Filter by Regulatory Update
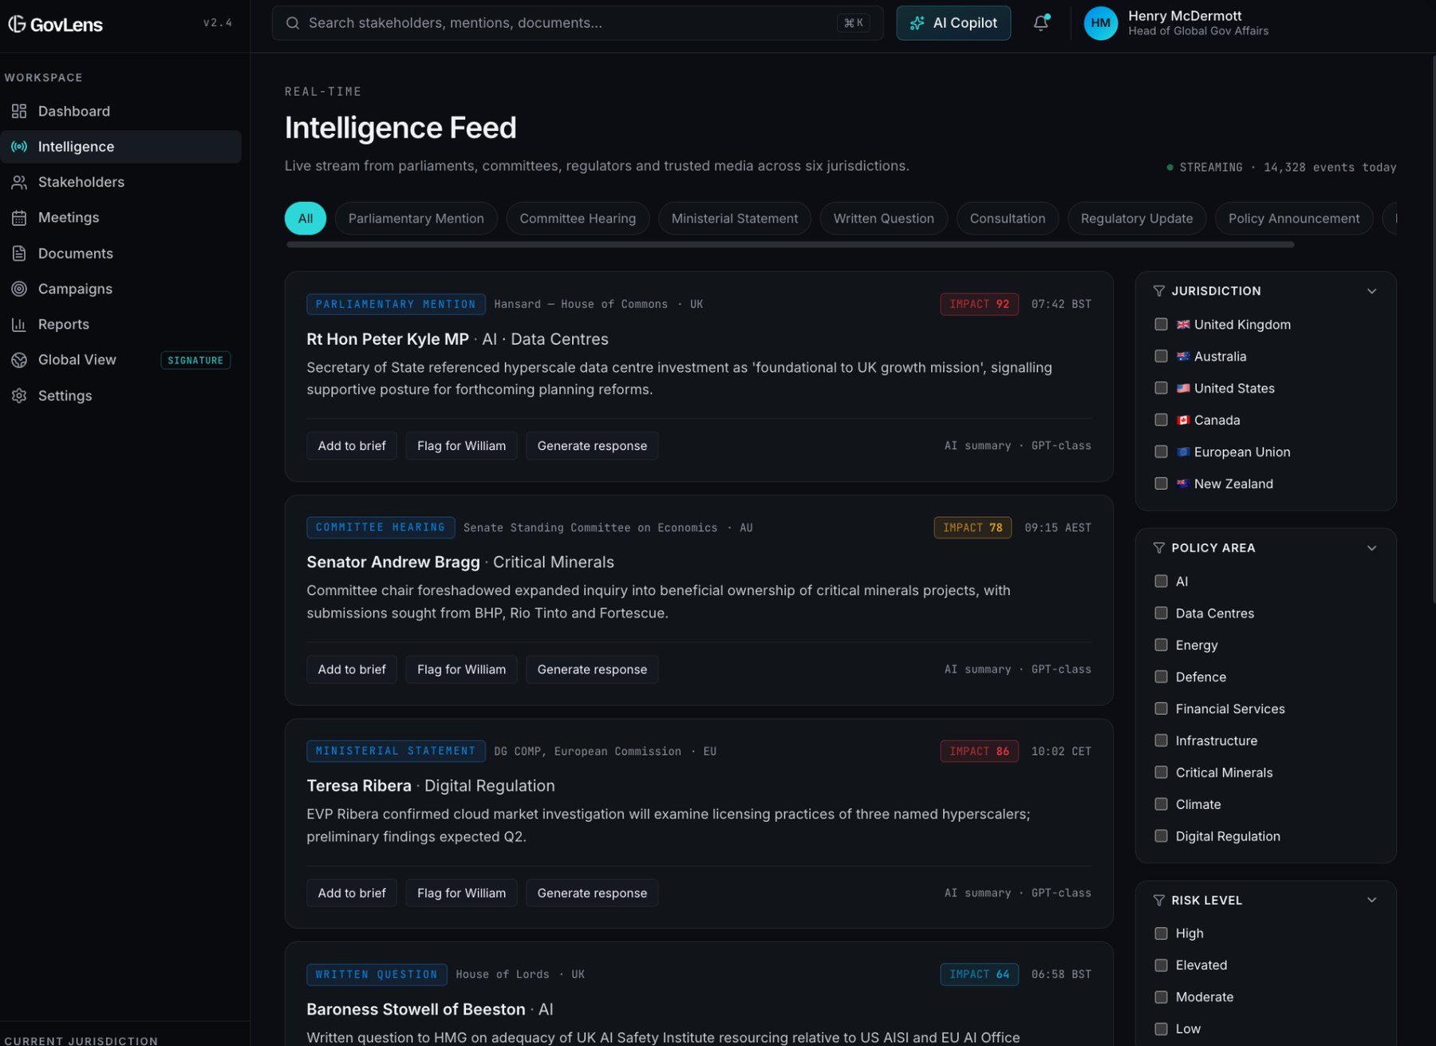 click(x=1136, y=219)
